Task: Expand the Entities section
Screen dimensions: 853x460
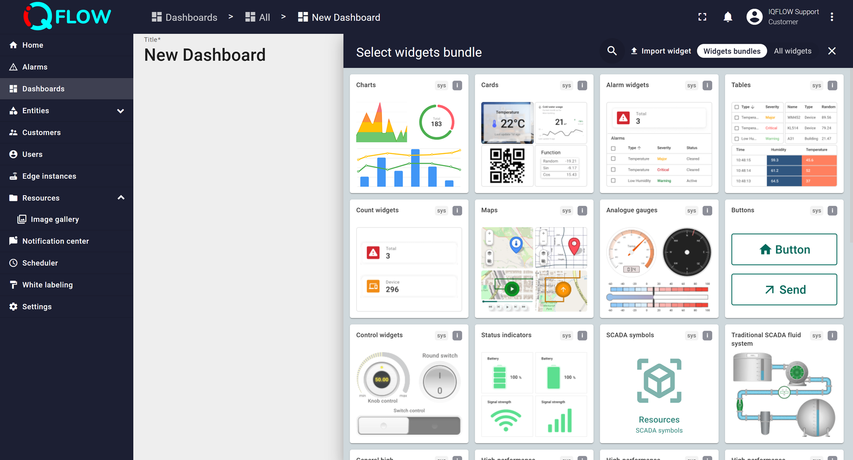Action: pos(121,110)
